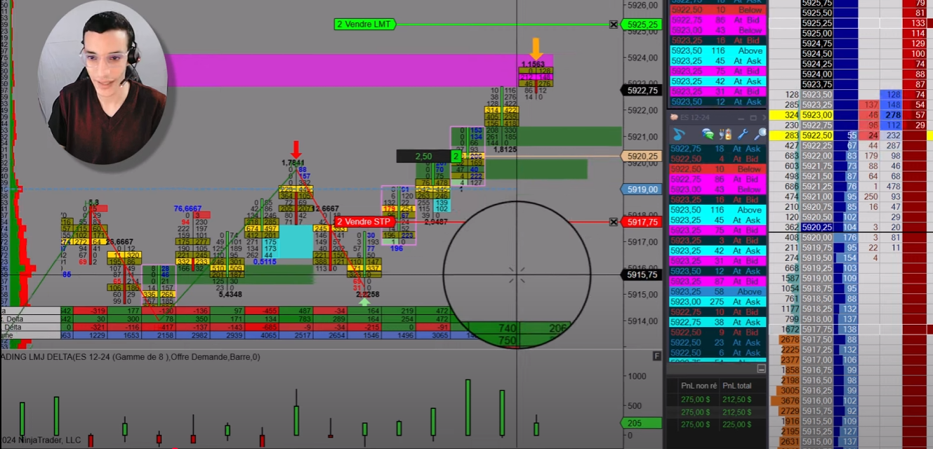Screen dimensions: 933x449
Task: Click the 'PnL total' column header
Action: [x=738, y=385]
